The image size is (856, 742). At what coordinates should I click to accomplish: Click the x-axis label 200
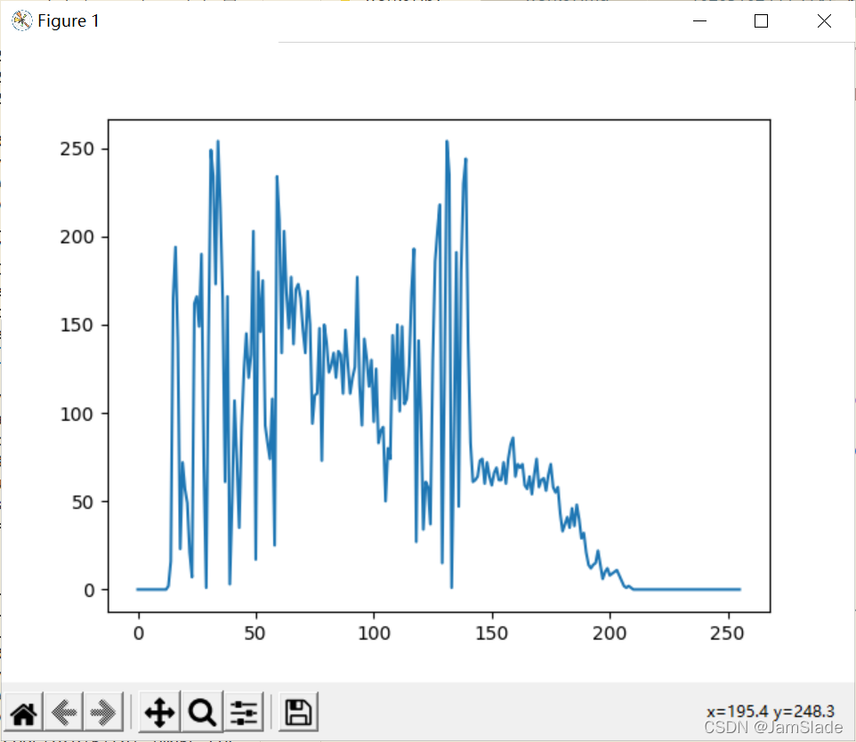pos(610,633)
